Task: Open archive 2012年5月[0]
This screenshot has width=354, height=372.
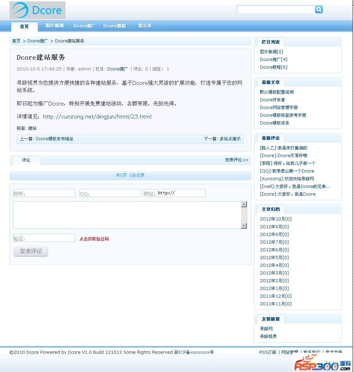Action: (x=274, y=257)
